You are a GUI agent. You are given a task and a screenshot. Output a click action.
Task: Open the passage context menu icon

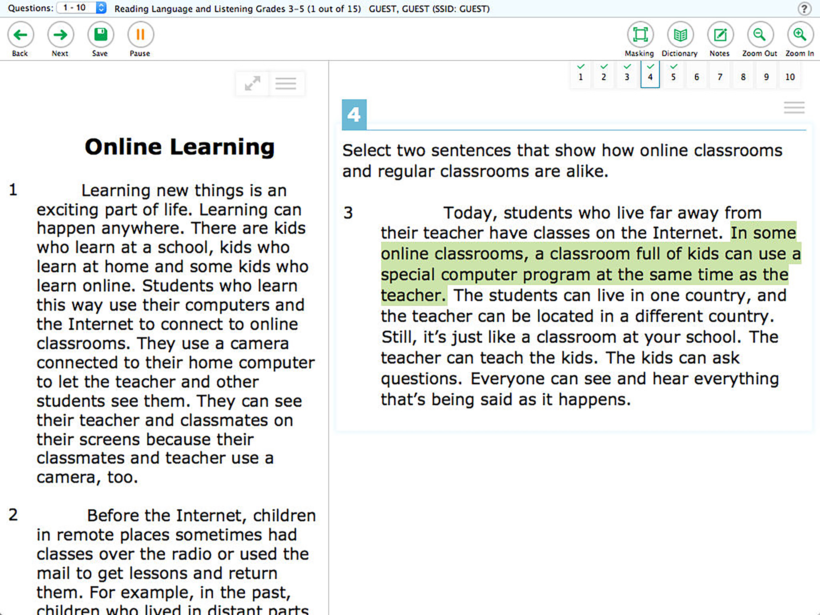[x=286, y=83]
